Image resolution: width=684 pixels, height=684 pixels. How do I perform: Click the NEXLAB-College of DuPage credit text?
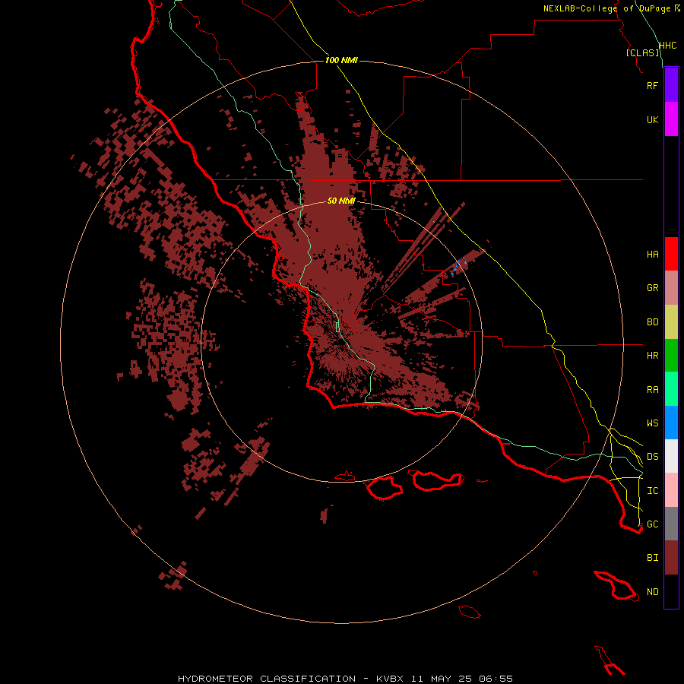(606, 8)
